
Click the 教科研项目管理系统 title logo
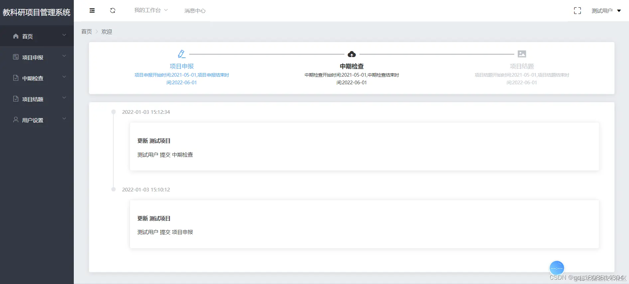coord(37,13)
